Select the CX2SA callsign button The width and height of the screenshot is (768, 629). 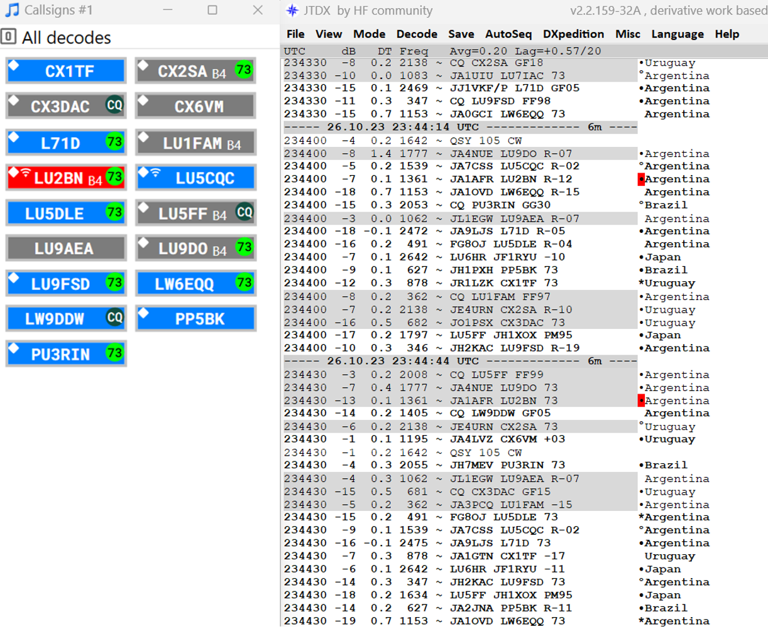point(195,71)
